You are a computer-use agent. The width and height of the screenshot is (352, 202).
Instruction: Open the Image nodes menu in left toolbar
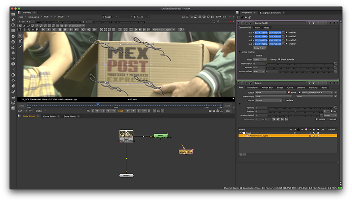pyautogui.click(x=13, y=14)
